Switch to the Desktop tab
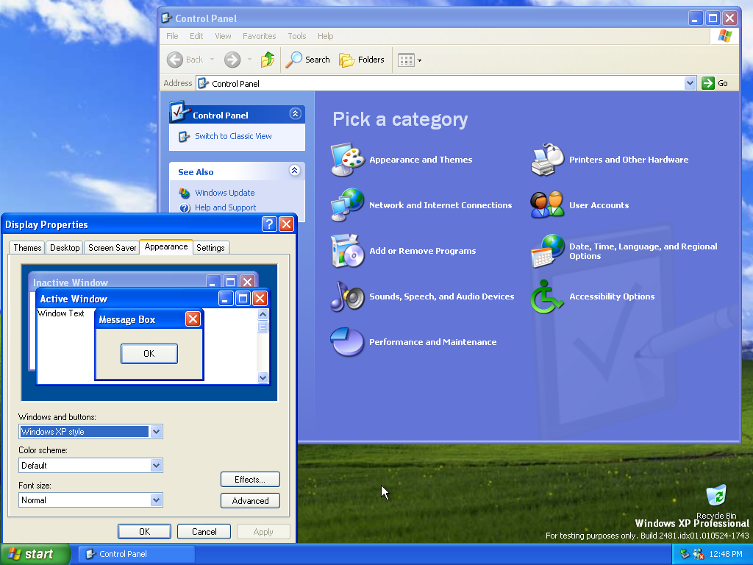The height and width of the screenshot is (565, 753). (65, 248)
